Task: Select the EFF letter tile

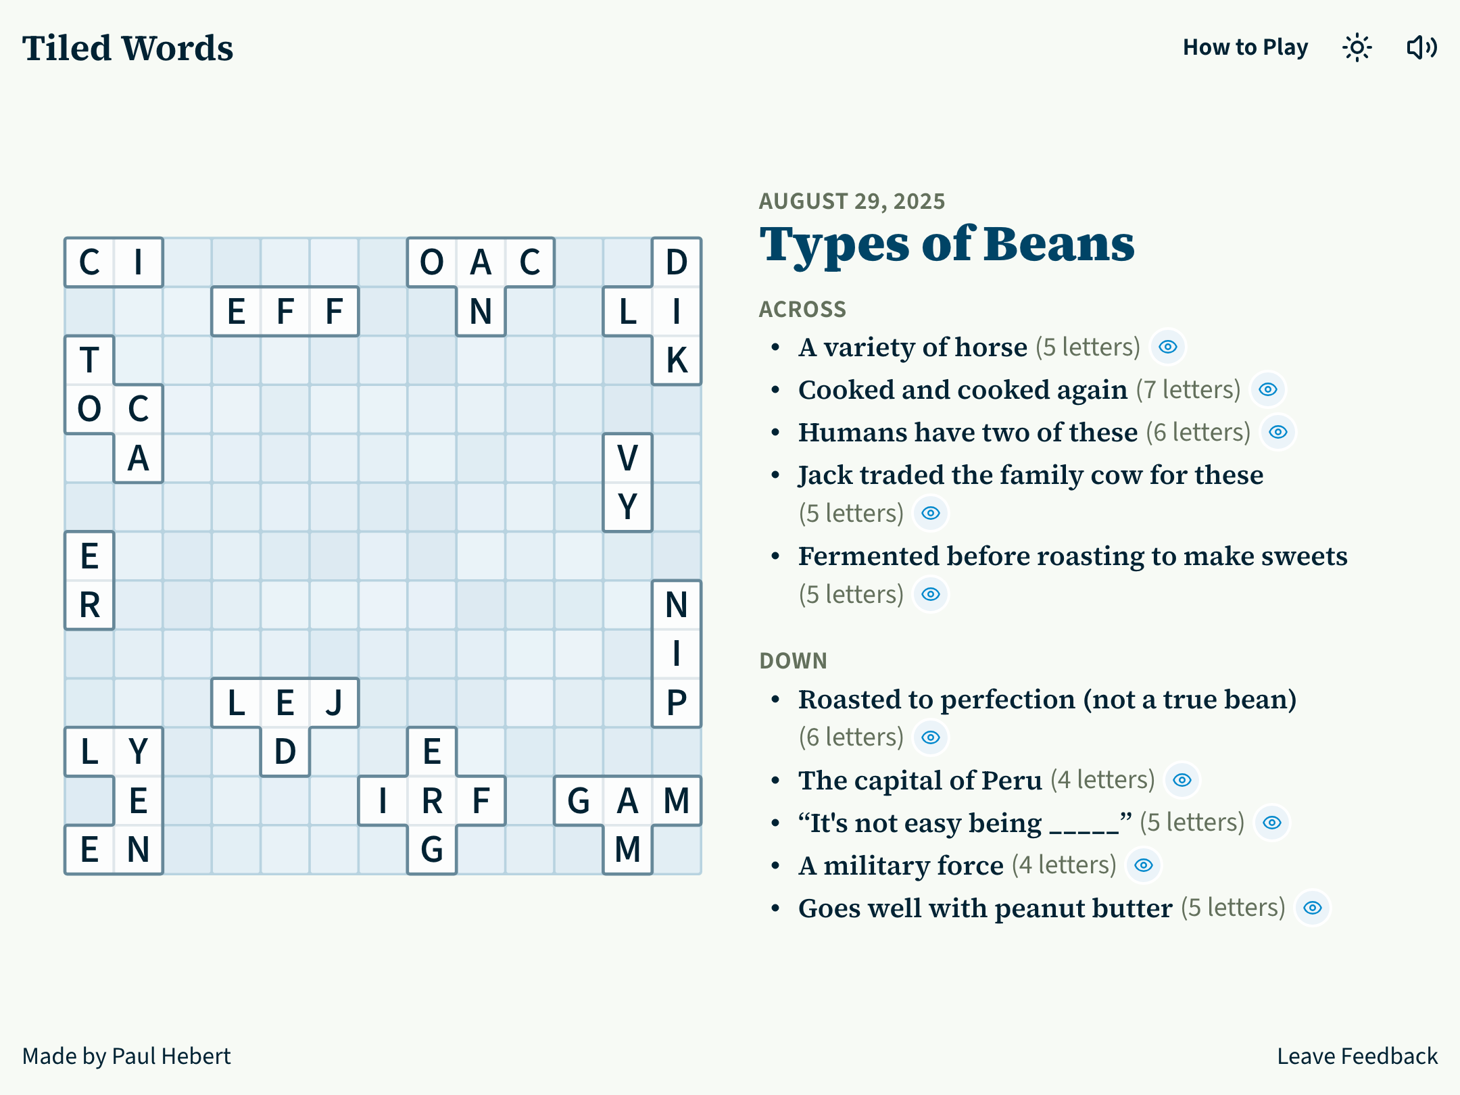Action: [x=285, y=312]
